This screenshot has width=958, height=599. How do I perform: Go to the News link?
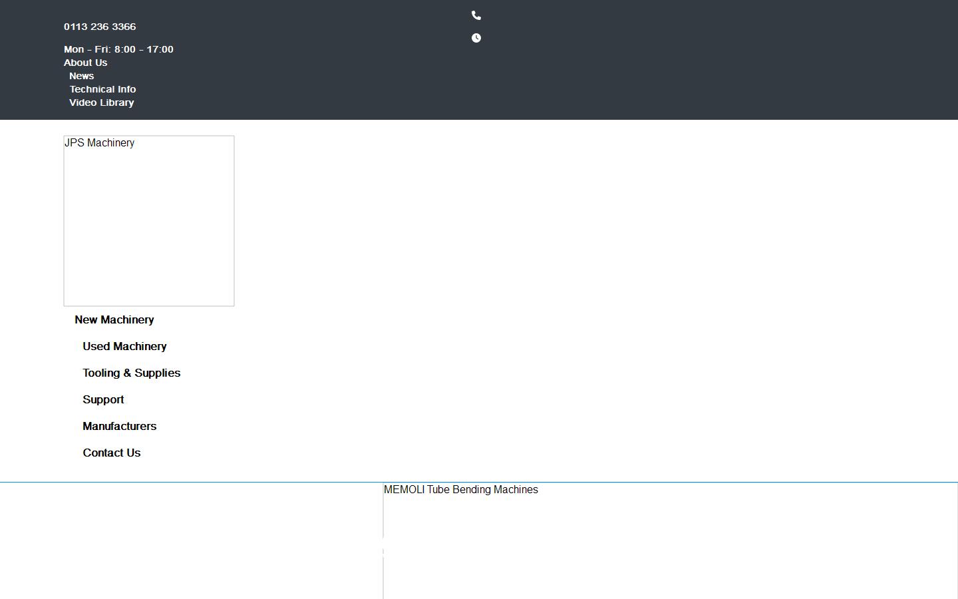coord(81,76)
